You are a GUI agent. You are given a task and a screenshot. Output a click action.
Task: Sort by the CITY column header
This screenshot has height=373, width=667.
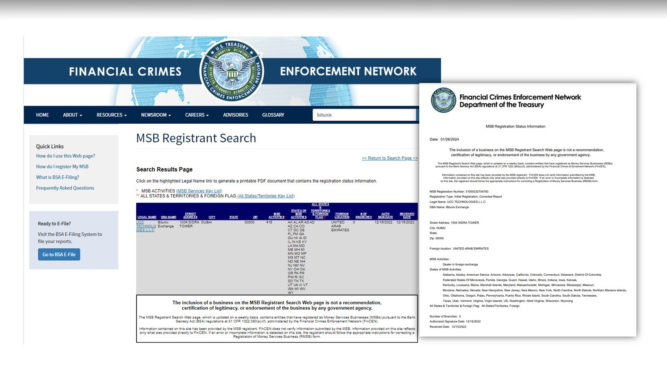point(212,217)
